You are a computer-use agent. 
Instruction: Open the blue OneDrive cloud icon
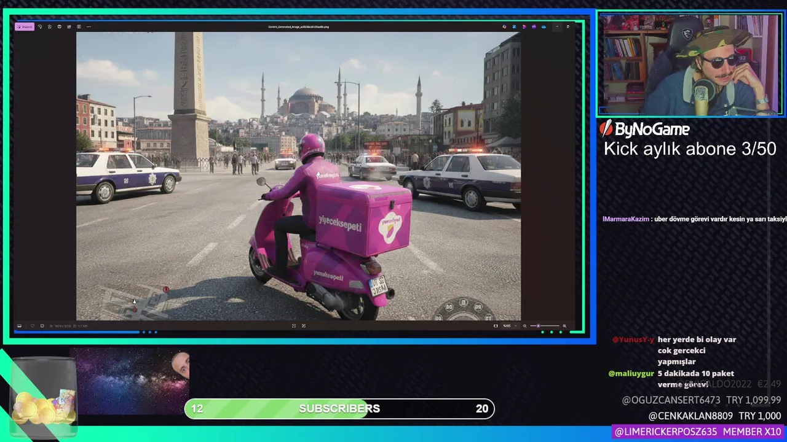pyautogui.click(x=544, y=26)
